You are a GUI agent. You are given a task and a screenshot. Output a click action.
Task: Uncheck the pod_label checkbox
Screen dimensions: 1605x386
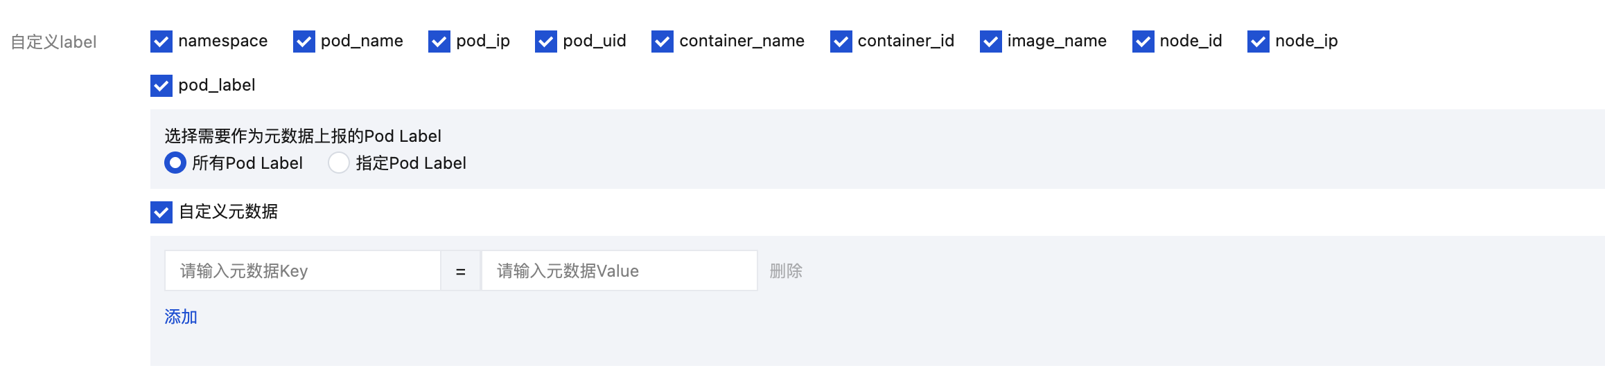point(161,86)
